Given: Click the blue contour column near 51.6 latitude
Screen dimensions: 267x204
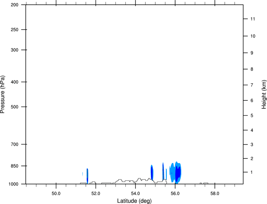Looking at the screenshot, I should click(x=87, y=176).
